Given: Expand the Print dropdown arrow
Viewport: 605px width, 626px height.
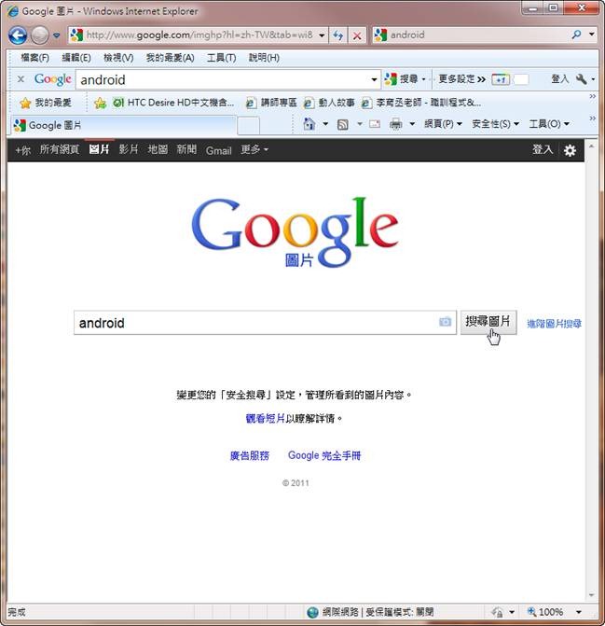Looking at the screenshot, I should (x=412, y=124).
